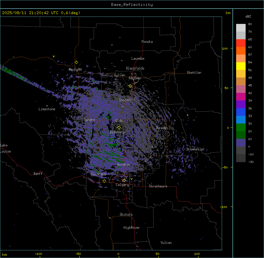The image size is (264, 258).
Task: Click the dark orange 60-57 dBZ legend swatch
Action: 241,51
